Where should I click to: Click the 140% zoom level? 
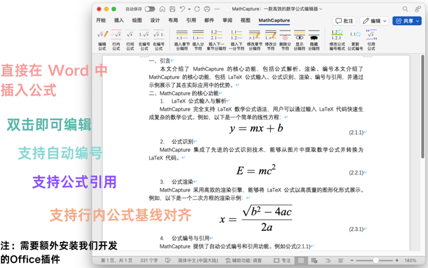pos(410,260)
